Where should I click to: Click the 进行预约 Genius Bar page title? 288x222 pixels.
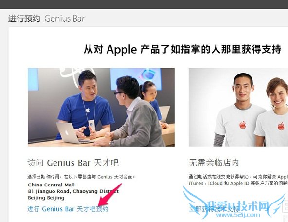tap(46, 19)
